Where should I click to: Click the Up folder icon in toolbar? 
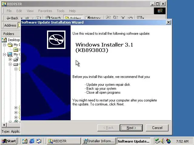tap(38, 18)
